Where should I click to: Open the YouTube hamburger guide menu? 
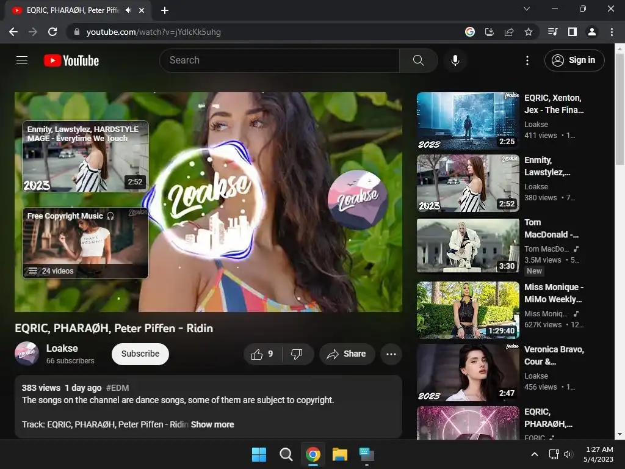click(x=22, y=60)
